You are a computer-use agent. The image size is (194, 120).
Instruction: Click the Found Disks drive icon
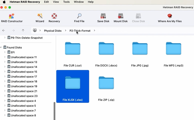click(5, 47)
